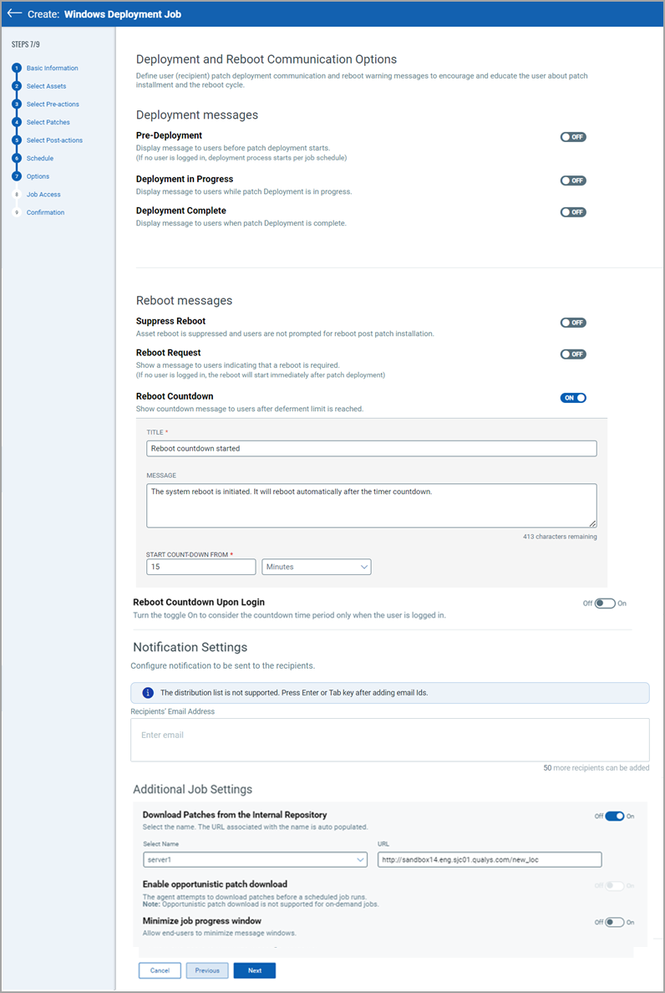
Task: Click step 2 circle for Select Assets
Action: click(17, 86)
